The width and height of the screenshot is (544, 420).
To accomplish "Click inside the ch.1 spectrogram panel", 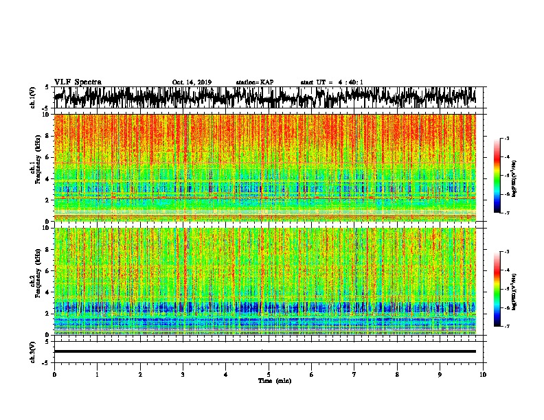I will click(x=264, y=167).
